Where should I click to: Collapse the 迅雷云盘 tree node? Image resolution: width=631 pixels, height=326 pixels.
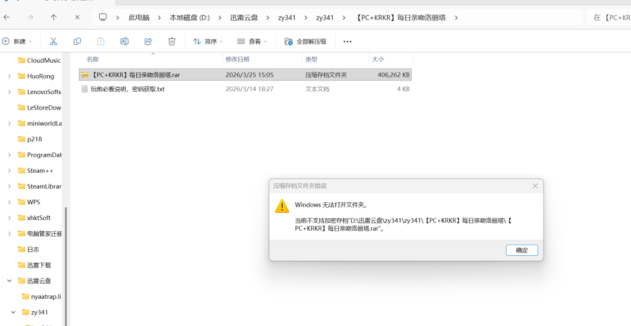pos(9,280)
